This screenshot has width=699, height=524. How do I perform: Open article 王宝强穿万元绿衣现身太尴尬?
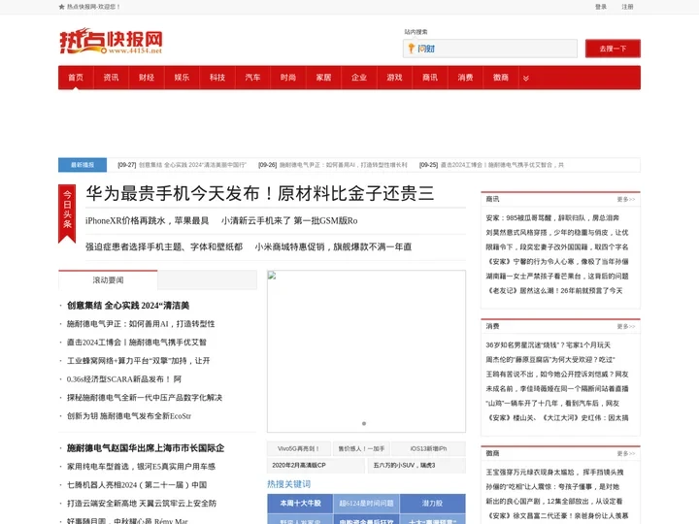coord(554,472)
